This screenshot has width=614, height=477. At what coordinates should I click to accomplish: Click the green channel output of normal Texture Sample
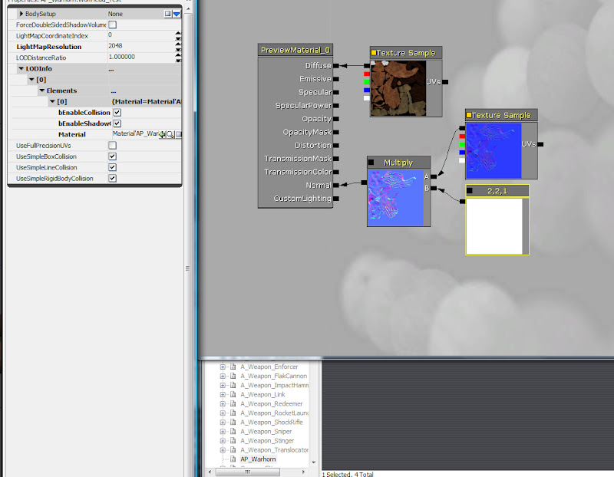[462, 144]
